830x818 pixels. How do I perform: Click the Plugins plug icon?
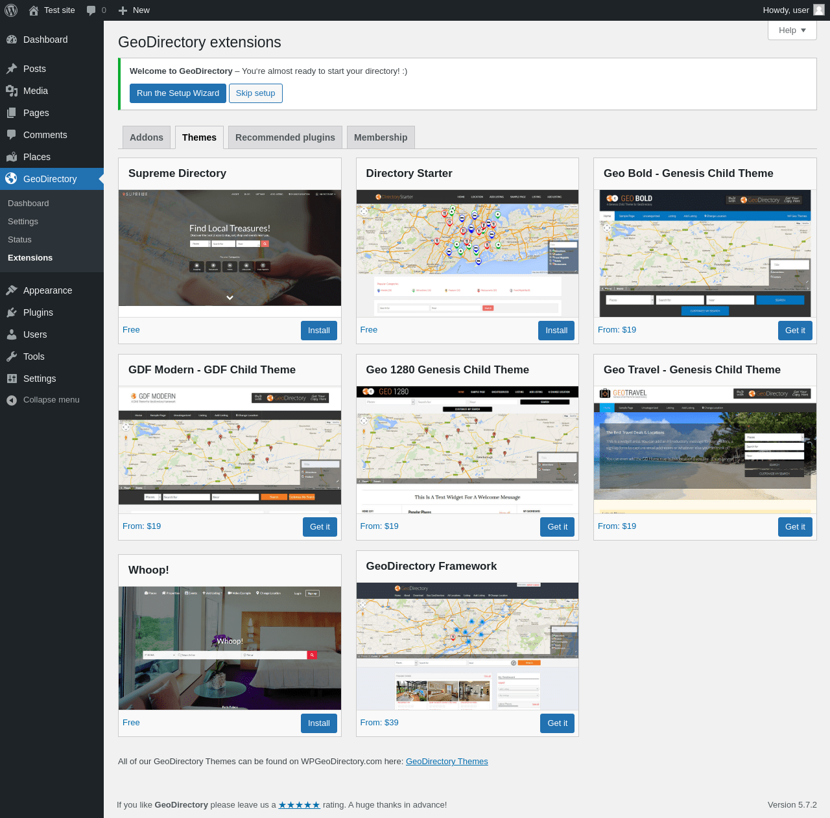coord(12,312)
